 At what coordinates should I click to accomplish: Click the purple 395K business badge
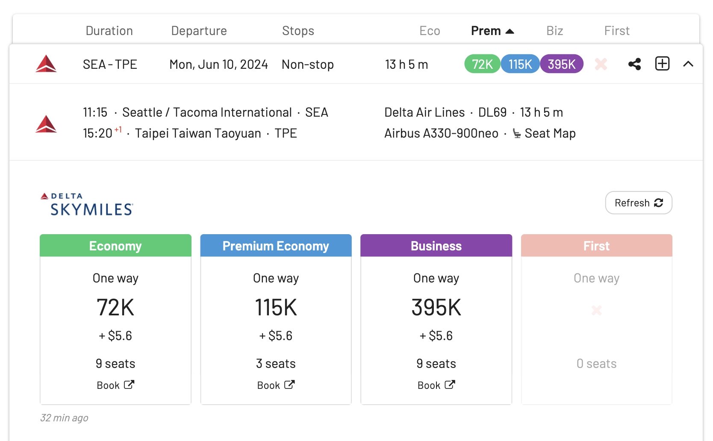coord(562,64)
